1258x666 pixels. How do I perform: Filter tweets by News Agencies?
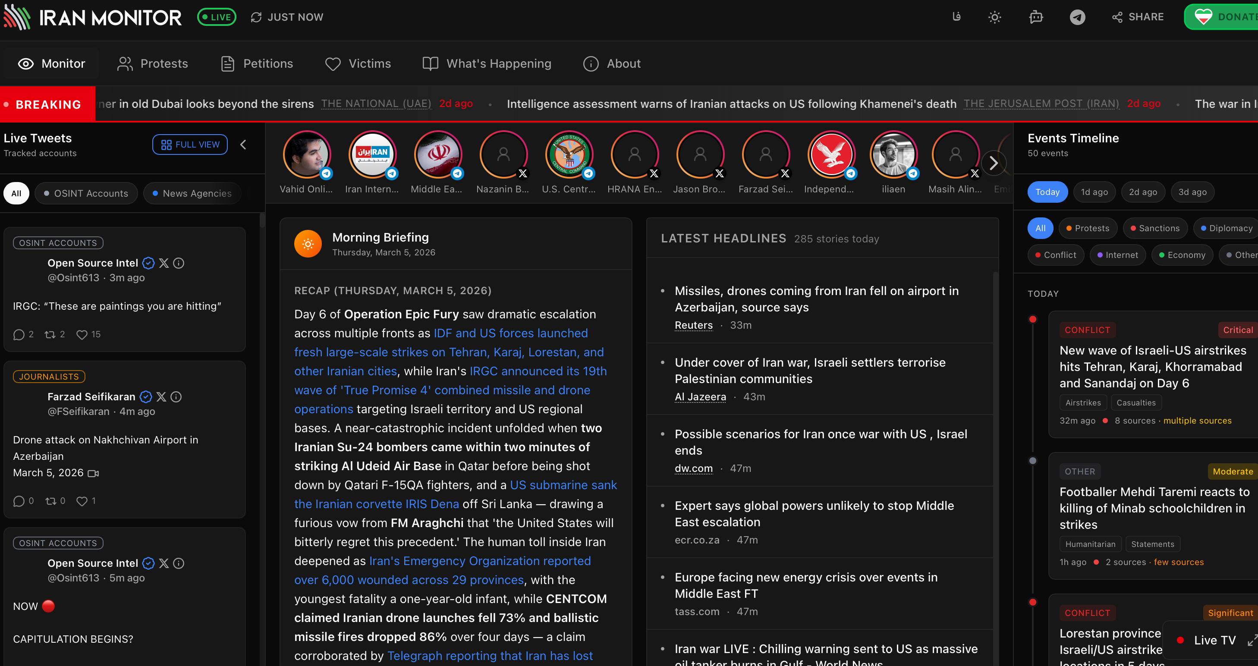(192, 193)
